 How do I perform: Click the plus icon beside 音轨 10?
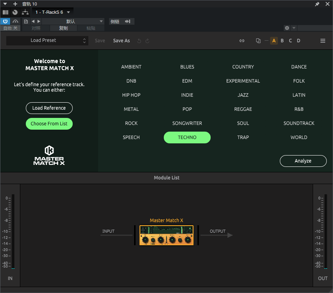tap(15, 4)
